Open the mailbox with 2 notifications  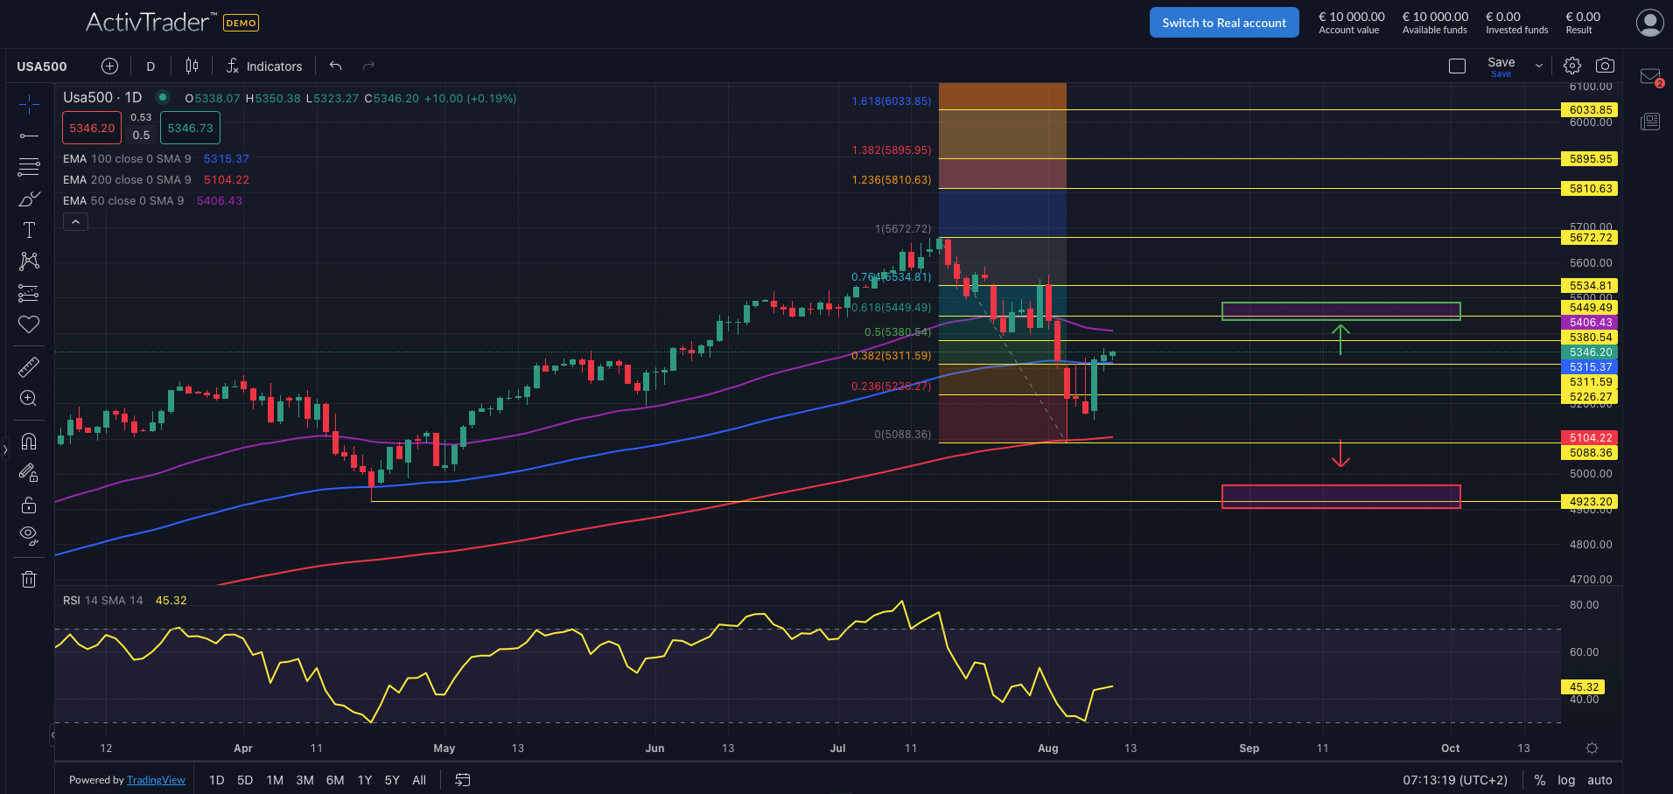(1650, 74)
